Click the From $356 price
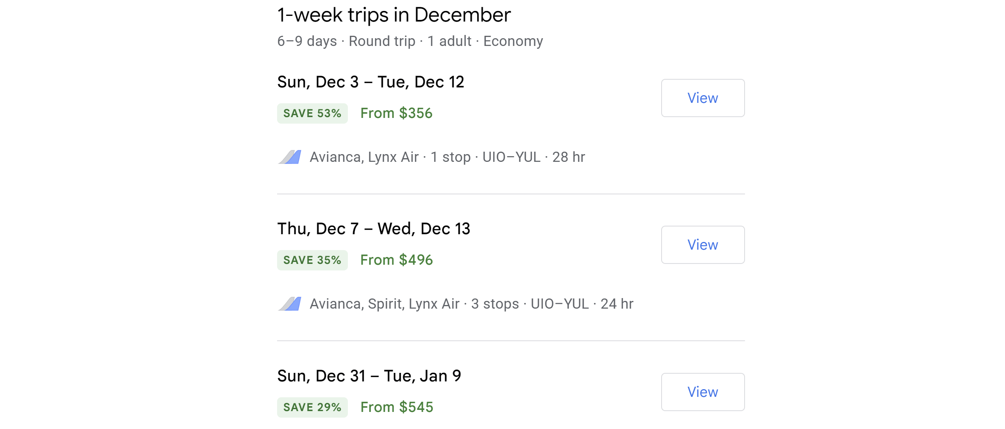 click(396, 113)
